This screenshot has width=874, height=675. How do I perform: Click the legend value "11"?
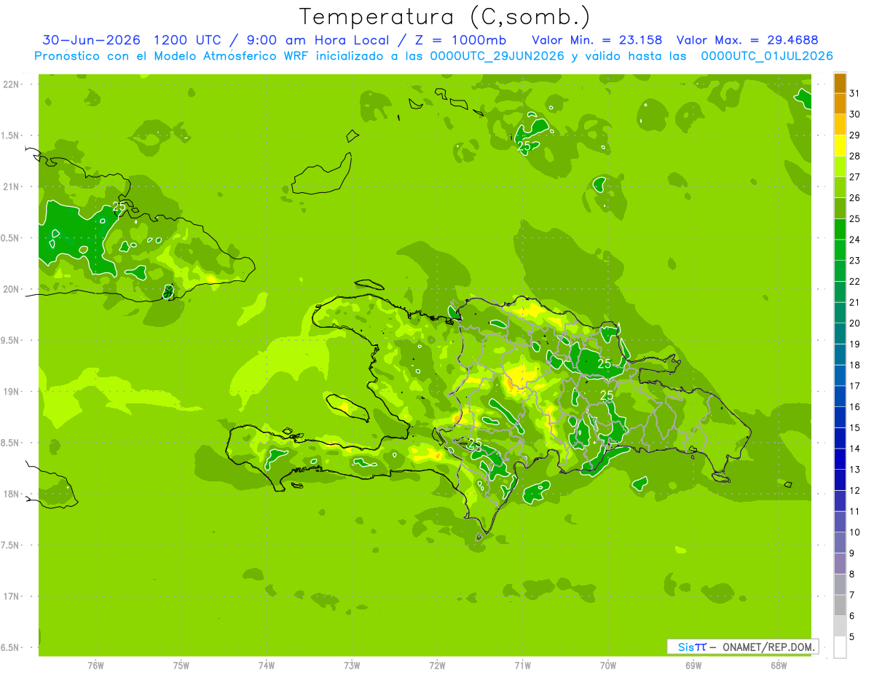point(854,511)
